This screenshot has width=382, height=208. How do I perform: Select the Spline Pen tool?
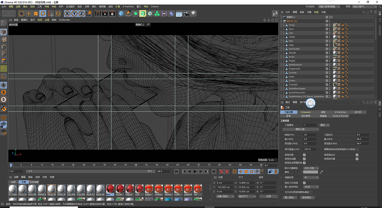click(128, 13)
